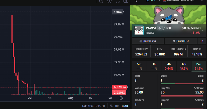Select the 4h timeframe tab
Image resolution: width=207 pixels, height=109 pixels.
coord(169,66)
